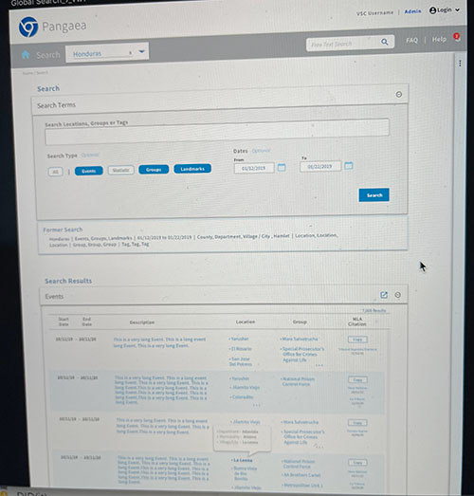The image size is (474, 496).
Task: Collapse the Search panel using circle icon
Action: (x=399, y=94)
